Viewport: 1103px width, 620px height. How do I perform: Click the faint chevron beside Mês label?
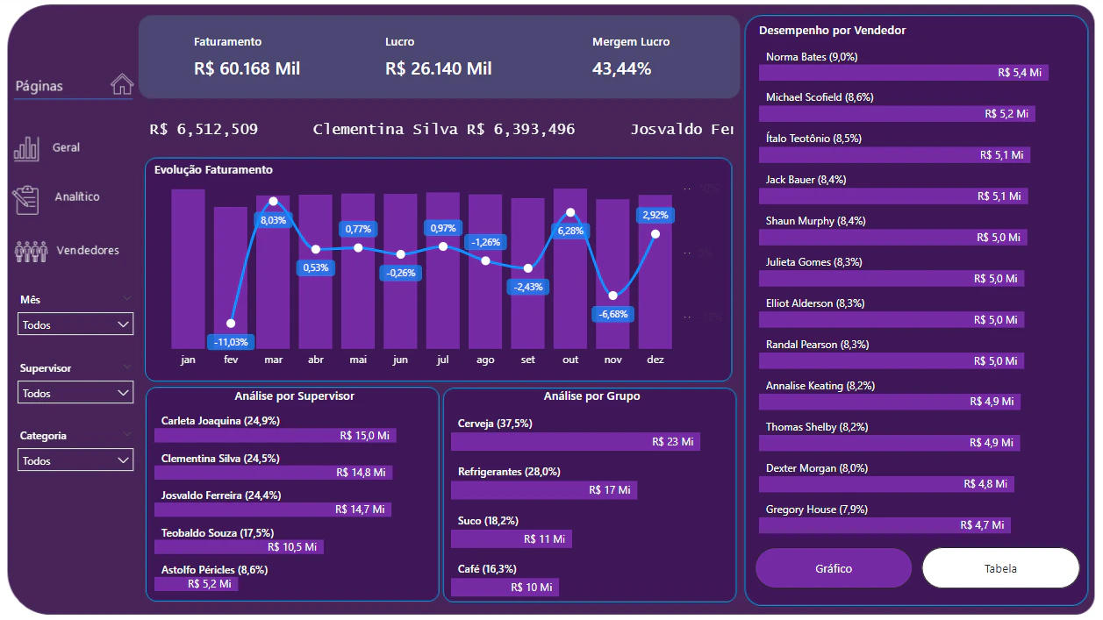click(128, 299)
